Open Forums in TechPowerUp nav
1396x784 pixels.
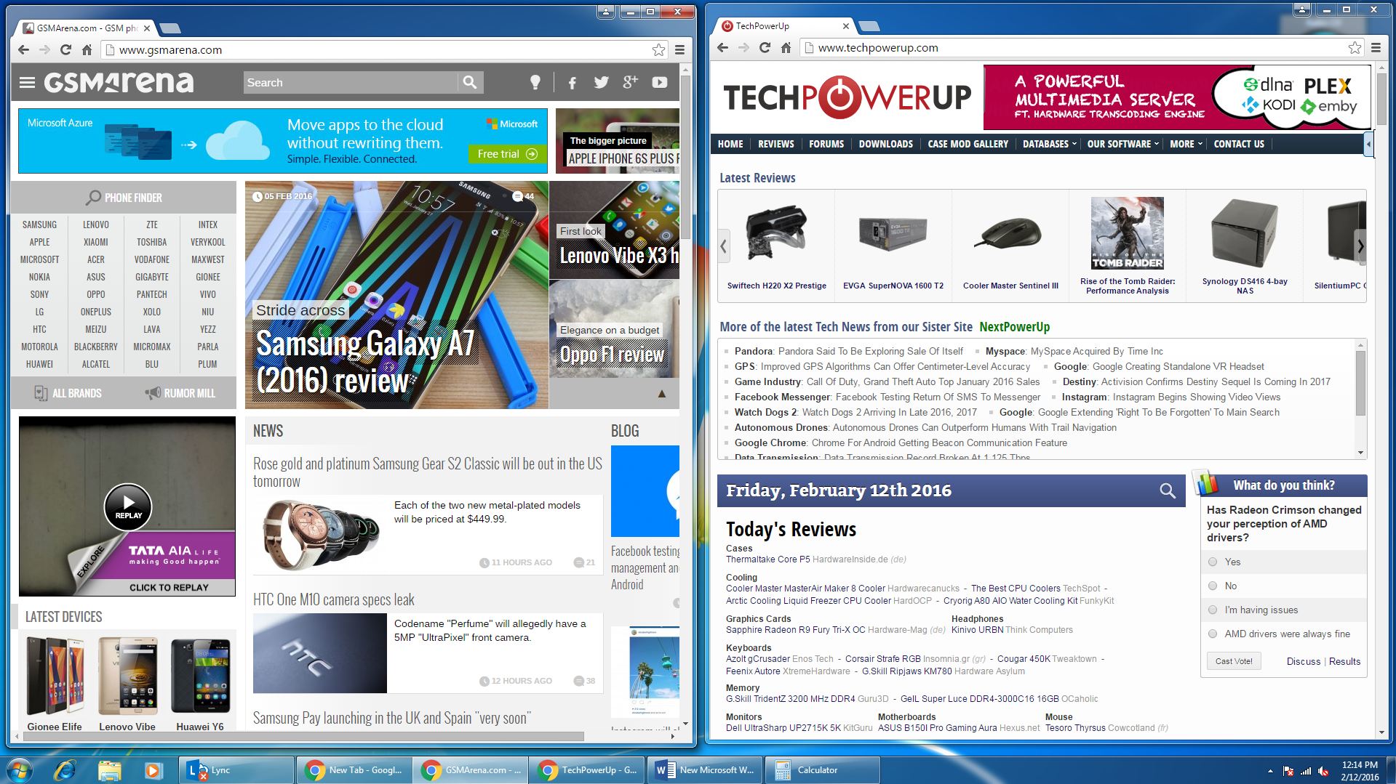pos(826,144)
